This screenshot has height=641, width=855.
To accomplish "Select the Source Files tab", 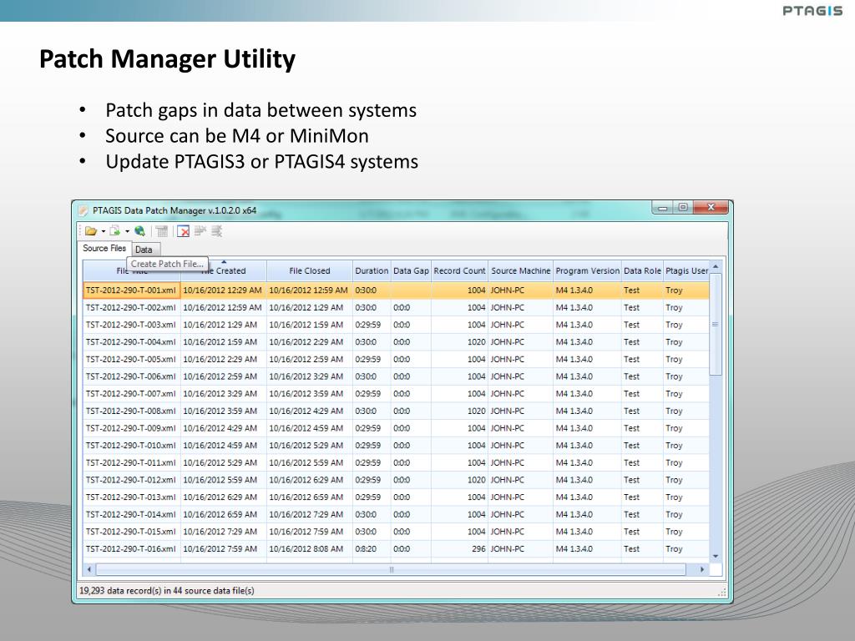I will (x=104, y=248).
